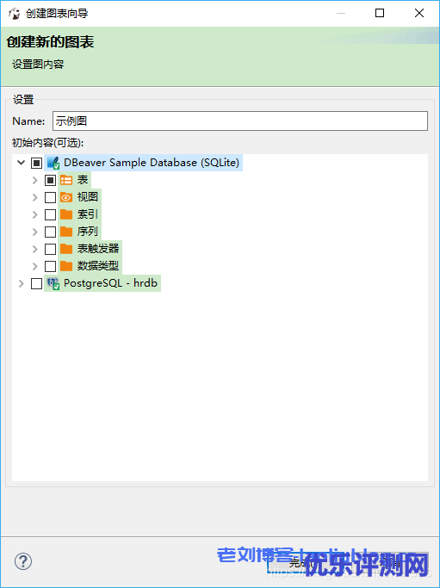Check the PostgreSQL - hrdb checkbox
This screenshot has height=588, width=440.
pos(36,284)
